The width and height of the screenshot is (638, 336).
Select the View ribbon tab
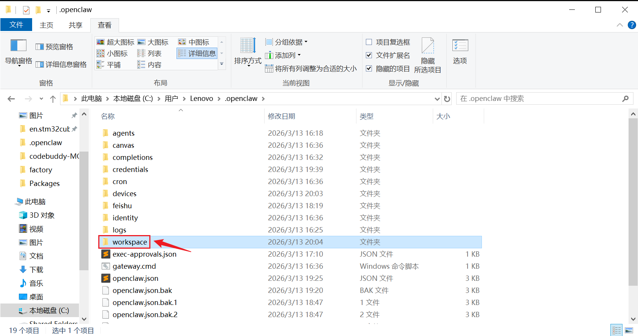[105, 25]
